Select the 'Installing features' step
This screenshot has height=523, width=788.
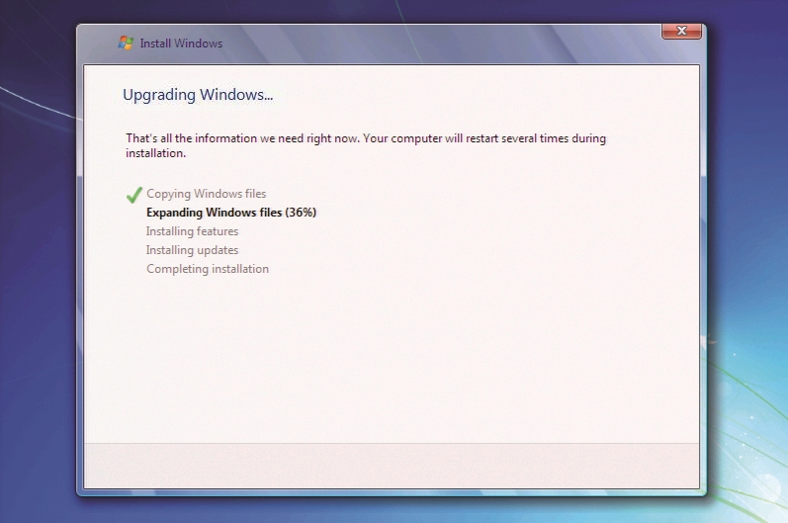(x=192, y=231)
